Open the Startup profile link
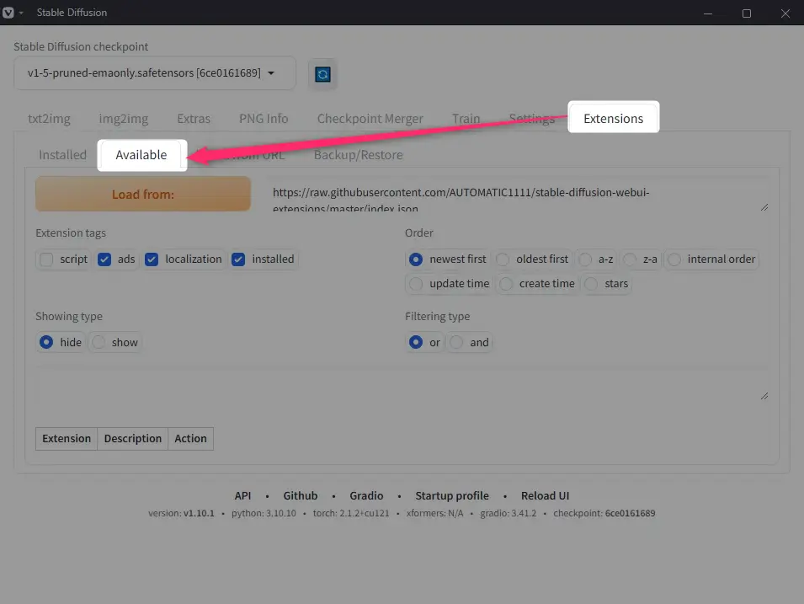 tap(452, 495)
